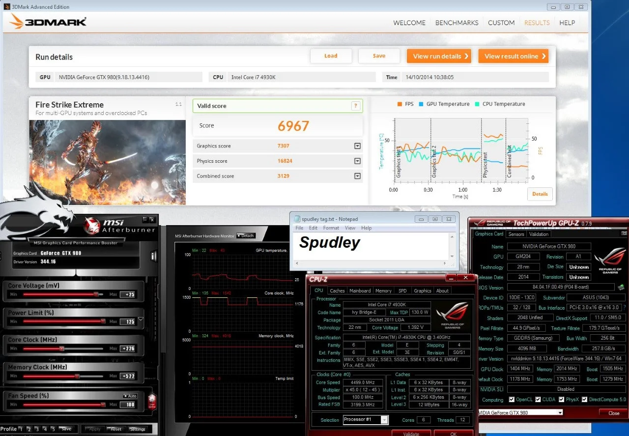Expand the Graphics score details
Viewport: 629px width, 436px height.
(357, 146)
